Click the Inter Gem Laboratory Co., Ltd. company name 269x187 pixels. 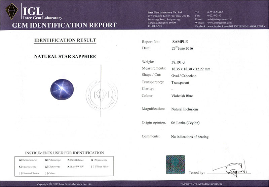coord(165,12)
